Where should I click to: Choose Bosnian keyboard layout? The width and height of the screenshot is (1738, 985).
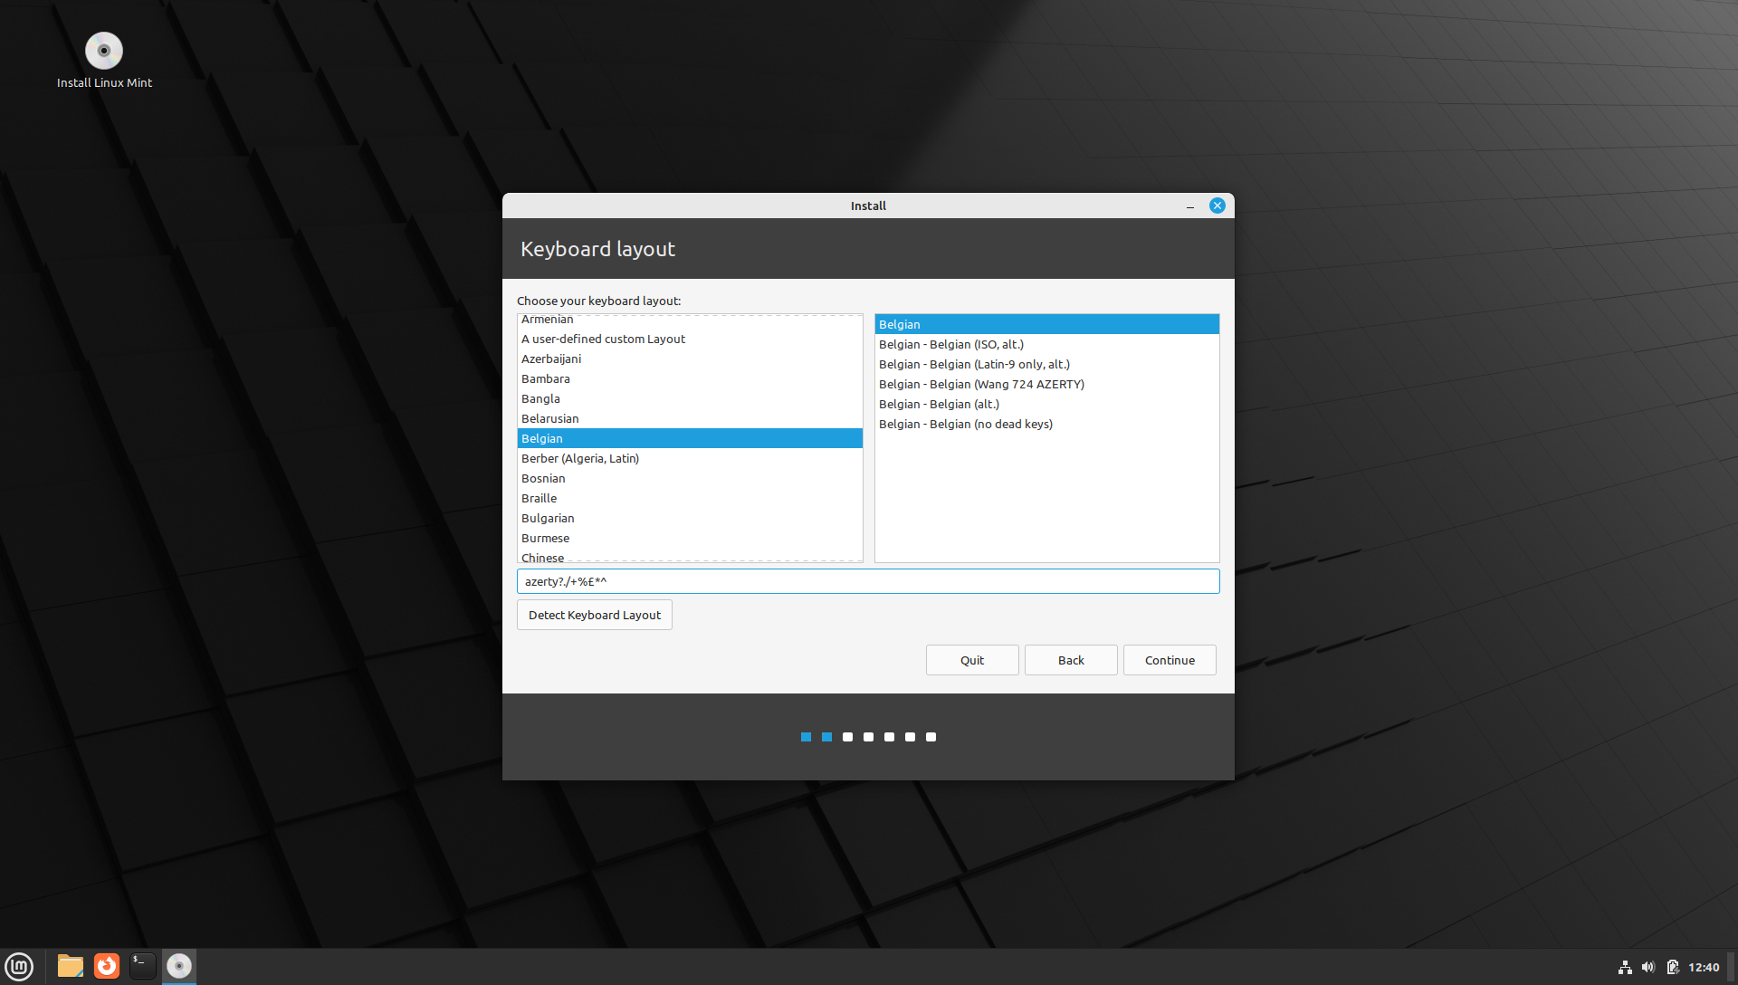(x=690, y=478)
